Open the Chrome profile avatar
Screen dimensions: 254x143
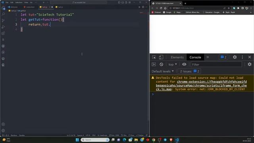pos(247,8)
